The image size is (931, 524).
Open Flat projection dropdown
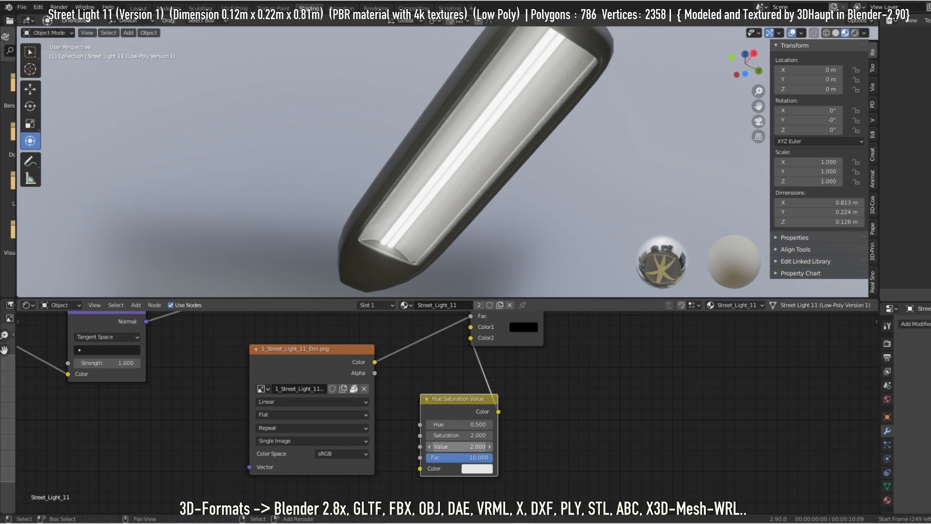312,415
